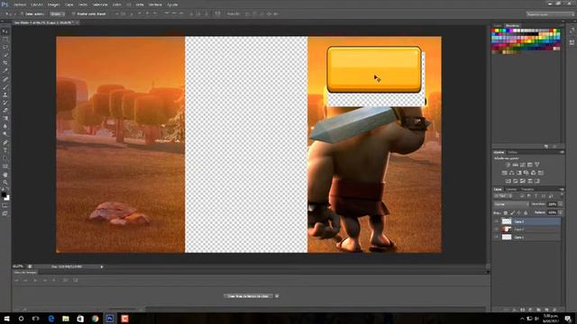Select the Lasso tool

click(x=5, y=47)
